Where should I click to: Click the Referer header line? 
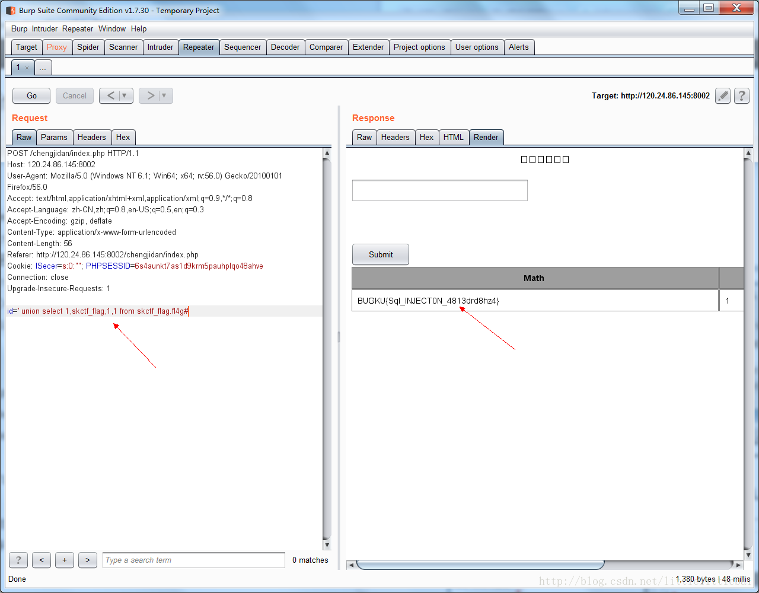(103, 254)
